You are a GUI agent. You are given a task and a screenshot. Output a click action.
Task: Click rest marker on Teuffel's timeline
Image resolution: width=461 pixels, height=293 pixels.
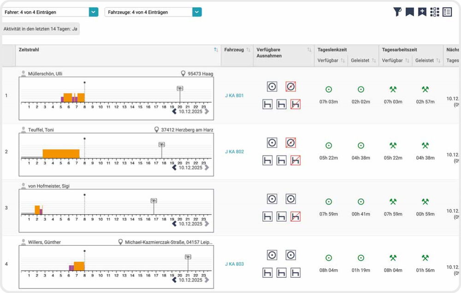click(x=161, y=145)
